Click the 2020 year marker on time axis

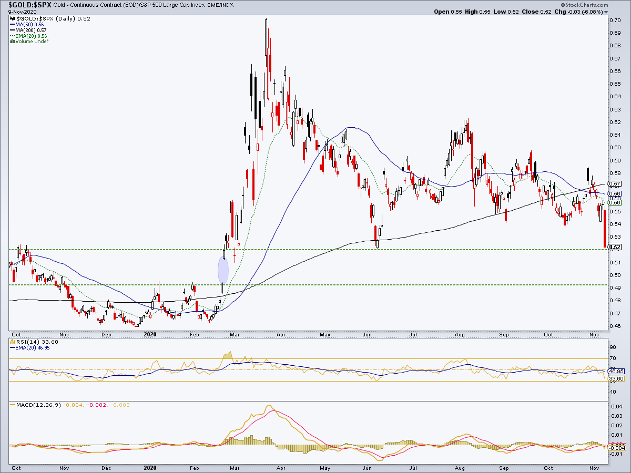[150, 334]
